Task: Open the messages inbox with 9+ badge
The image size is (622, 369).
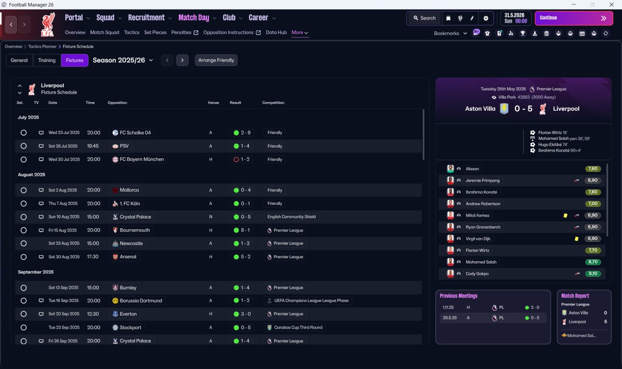Action: pos(476,33)
